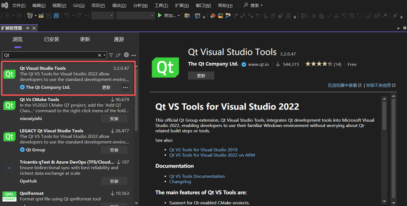Click the Qt logo of Qt Vs CMake Tools
407x206 pixels.
pos(10,106)
